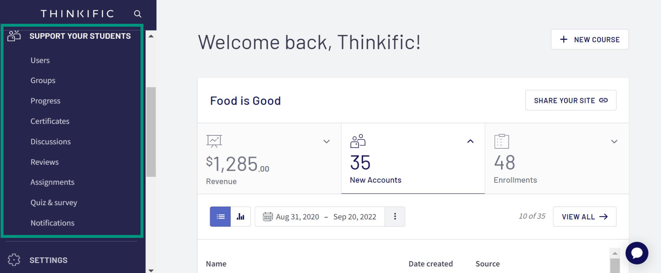Screen dimensions: 661x273
Task: Switch to list view toggle
Action: click(x=220, y=217)
